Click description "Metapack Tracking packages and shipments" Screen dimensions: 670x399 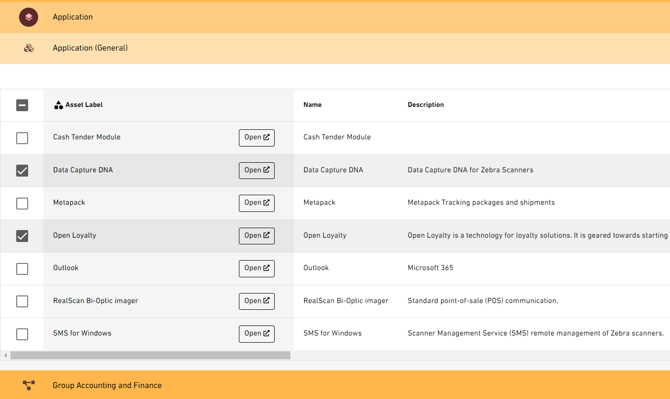pyautogui.click(x=481, y=202)
